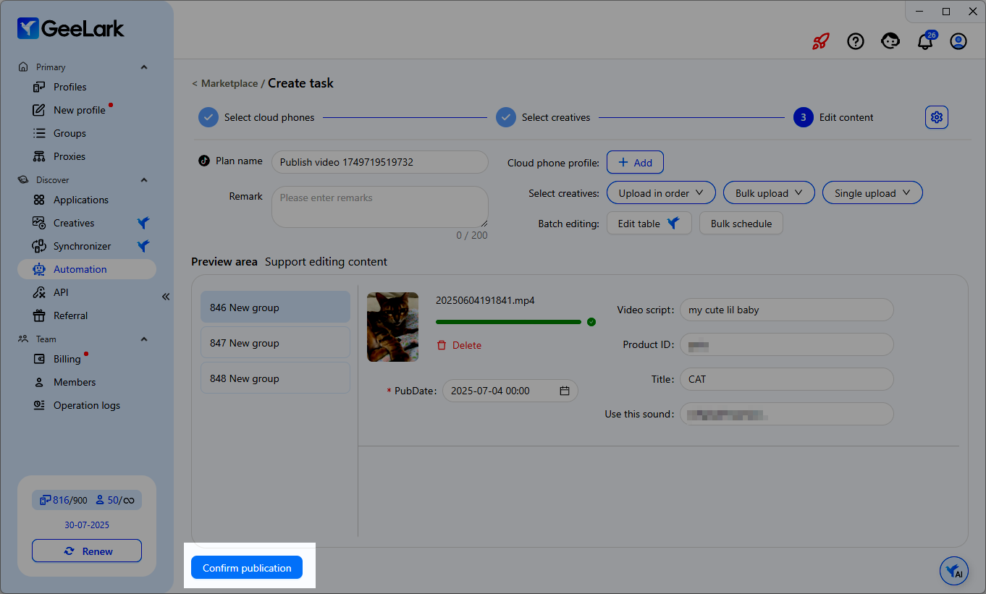Open the customer support face icon
Viewport: 986px width, 594px height.
click(890, 41)
